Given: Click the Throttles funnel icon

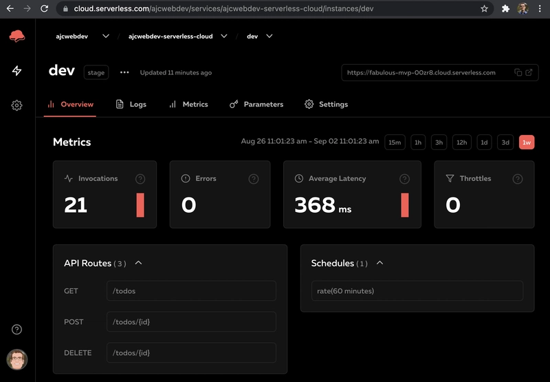Looking at the screenshot, I should point(450,178).
